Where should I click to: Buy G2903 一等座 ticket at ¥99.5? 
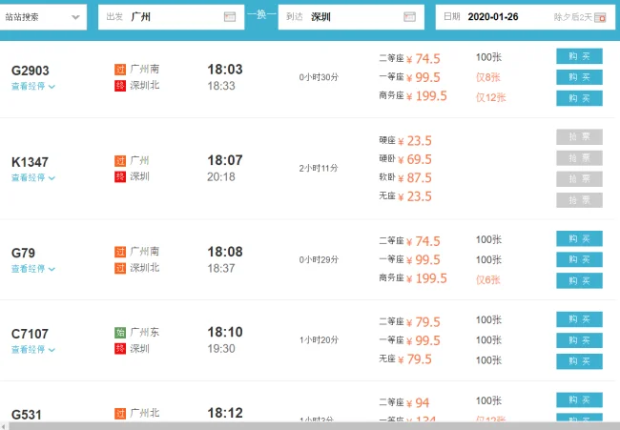pos(579,77)
